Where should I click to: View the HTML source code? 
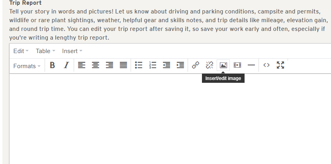coord(266,66)
